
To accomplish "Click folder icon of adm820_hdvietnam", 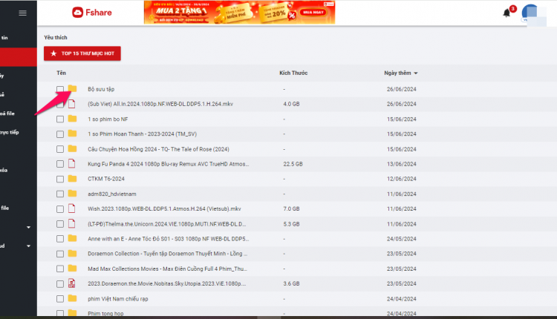I will click(73, 194).
